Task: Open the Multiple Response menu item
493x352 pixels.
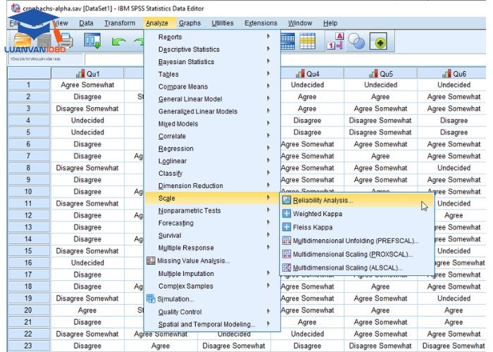Action: pos(186,248)
